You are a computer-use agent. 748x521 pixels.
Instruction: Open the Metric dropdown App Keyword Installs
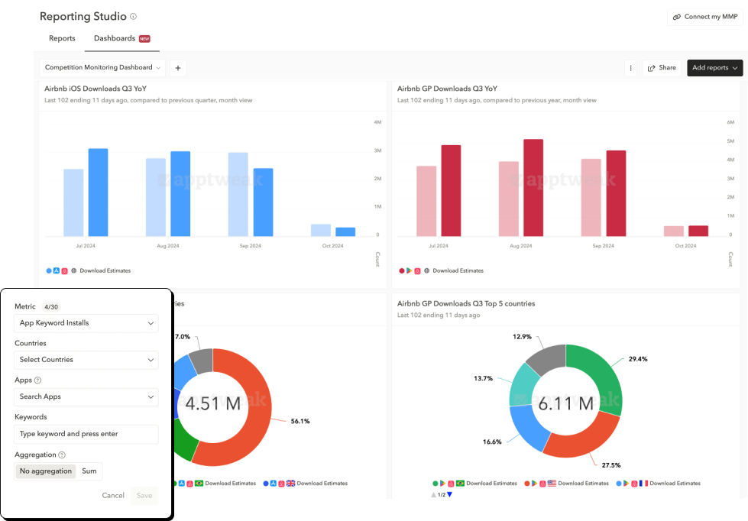(x=86, y=323)
